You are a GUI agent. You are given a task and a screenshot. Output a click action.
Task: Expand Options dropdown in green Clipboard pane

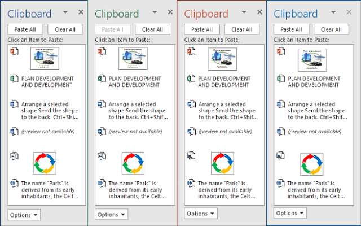pos(112,215)
